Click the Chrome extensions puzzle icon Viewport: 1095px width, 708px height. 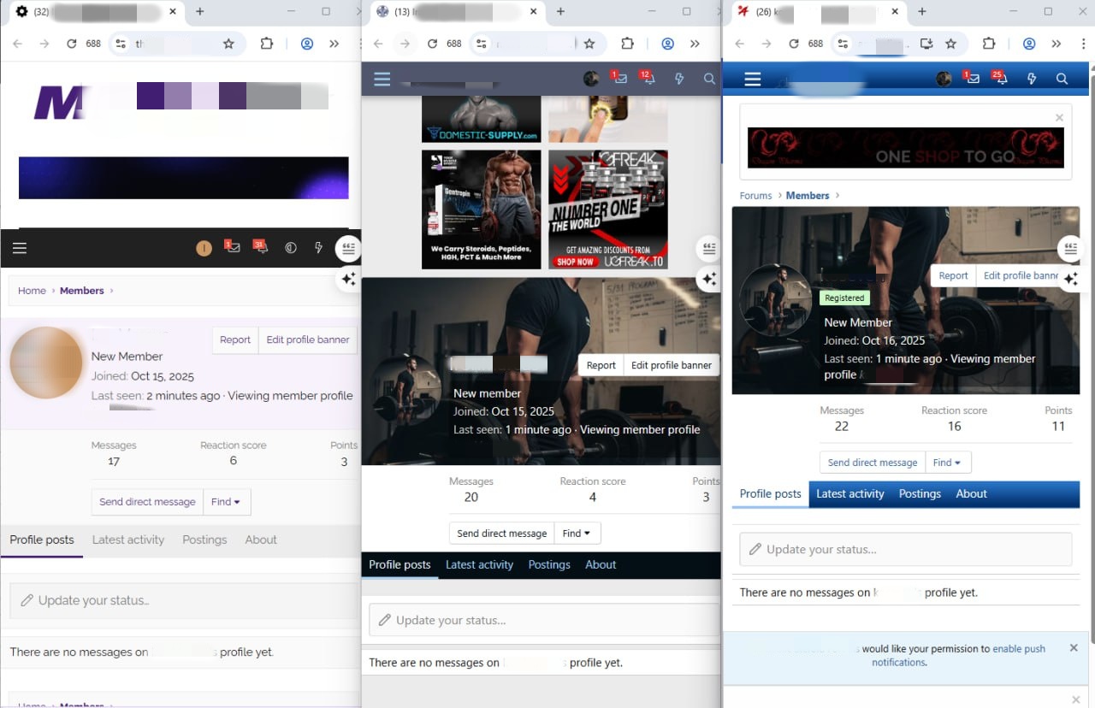(x=989, y=43)
